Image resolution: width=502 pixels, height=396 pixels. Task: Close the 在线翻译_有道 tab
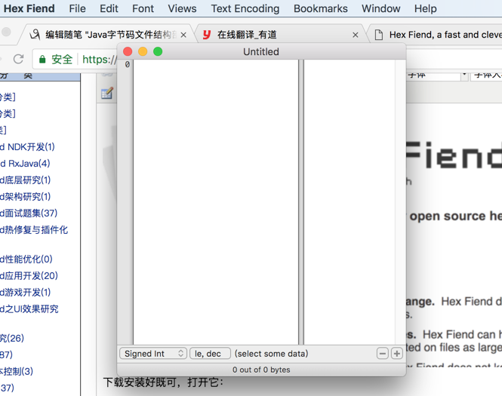tap(356, 35)
